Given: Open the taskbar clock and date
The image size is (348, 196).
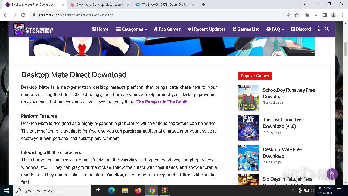Looking at the screenshot, I should [325, 191].
